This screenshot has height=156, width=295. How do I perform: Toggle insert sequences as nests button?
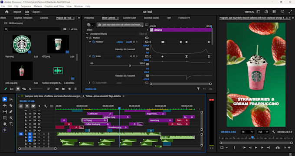click(21, 106)
